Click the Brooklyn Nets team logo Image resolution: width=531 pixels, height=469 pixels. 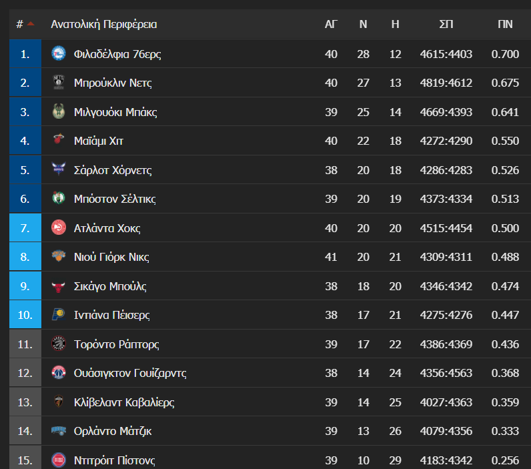coord(59,82)
